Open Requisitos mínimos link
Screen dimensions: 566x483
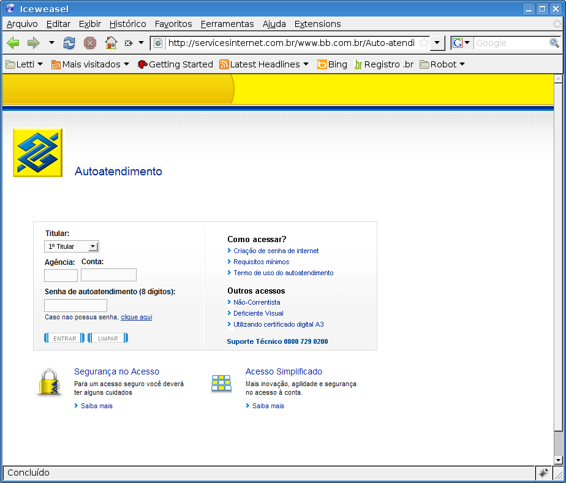coord(262,262)
